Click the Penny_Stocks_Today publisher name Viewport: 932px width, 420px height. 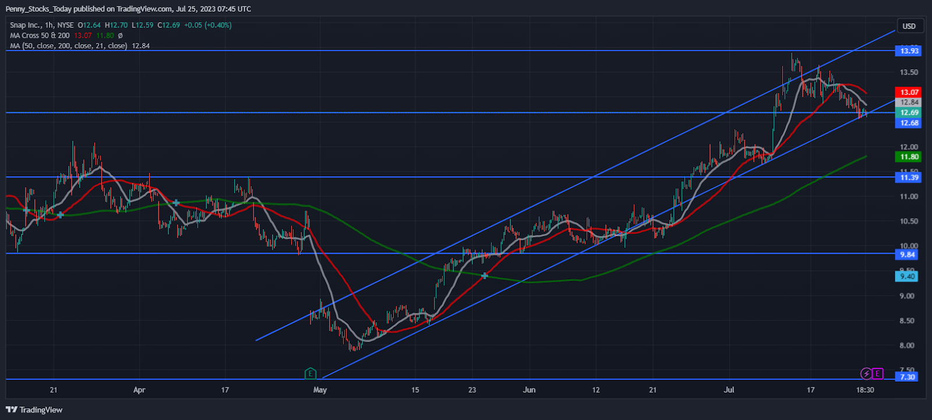(x=38, y=9)
